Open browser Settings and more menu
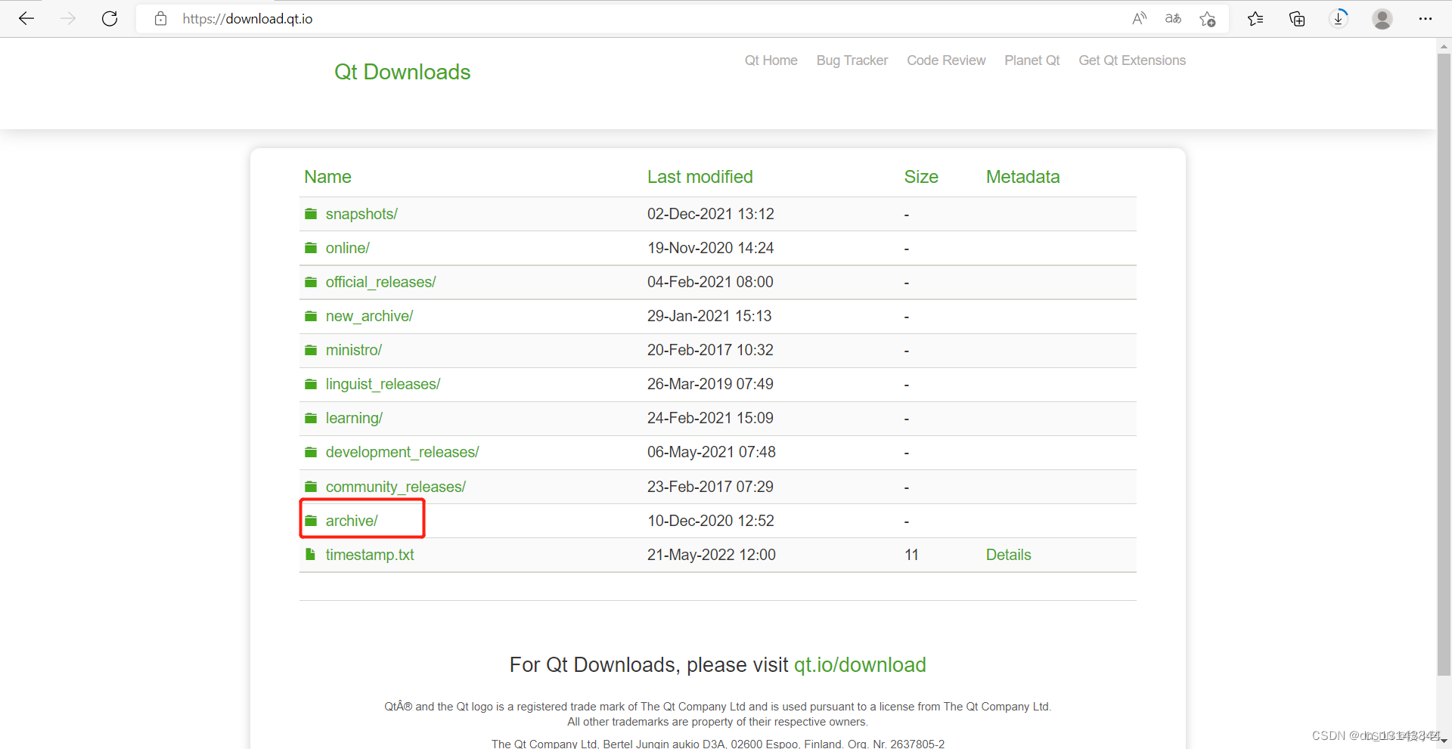The image size is (1452, 749). pos(1426,19)
